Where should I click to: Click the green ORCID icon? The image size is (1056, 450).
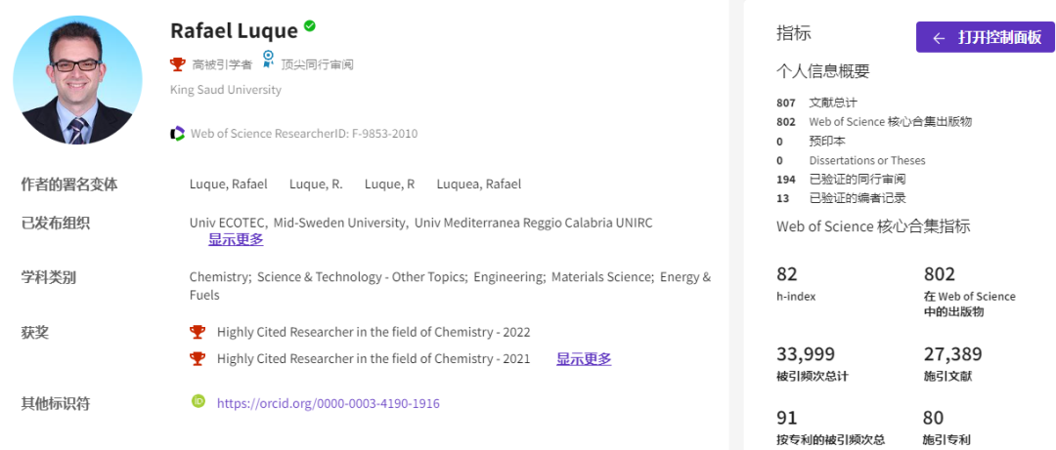point(198,401)
